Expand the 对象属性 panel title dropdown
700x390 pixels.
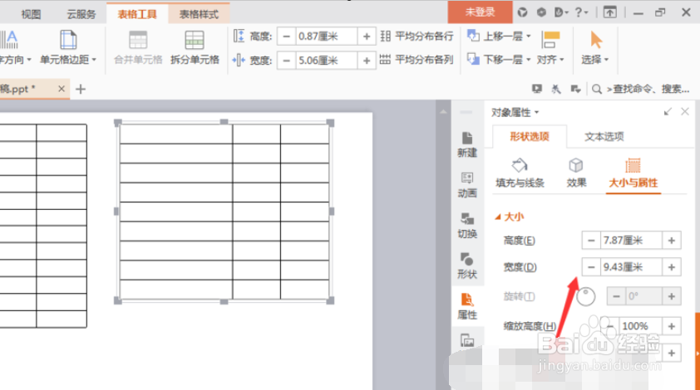point(536,112)
